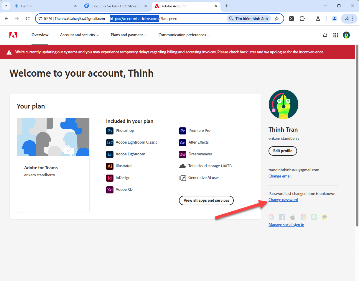Click the warning icon in the red banner
Image resolution: width=359 pixels, height=281 pixels.
[x=9, y=52]
